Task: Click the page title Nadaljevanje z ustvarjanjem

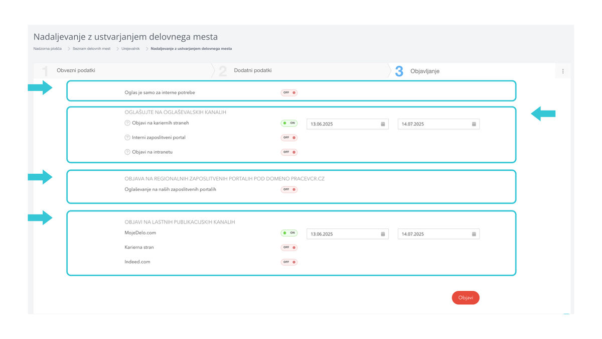Action: tap(125, 37)
